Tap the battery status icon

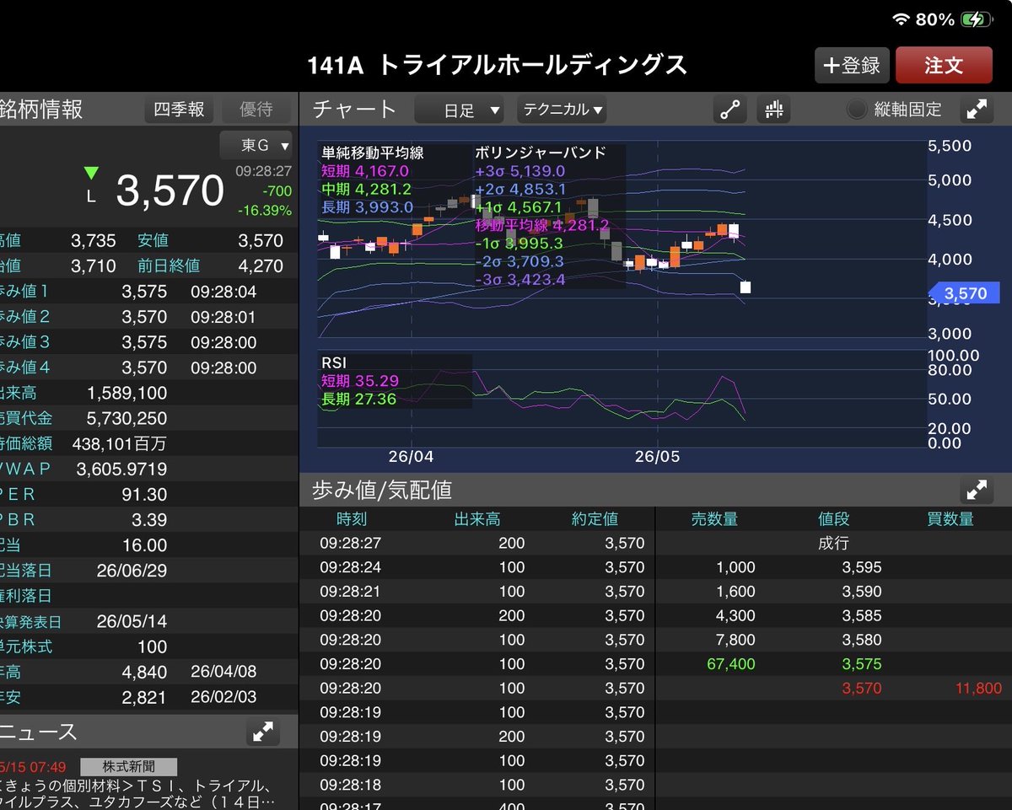click(x=977, y=19)
